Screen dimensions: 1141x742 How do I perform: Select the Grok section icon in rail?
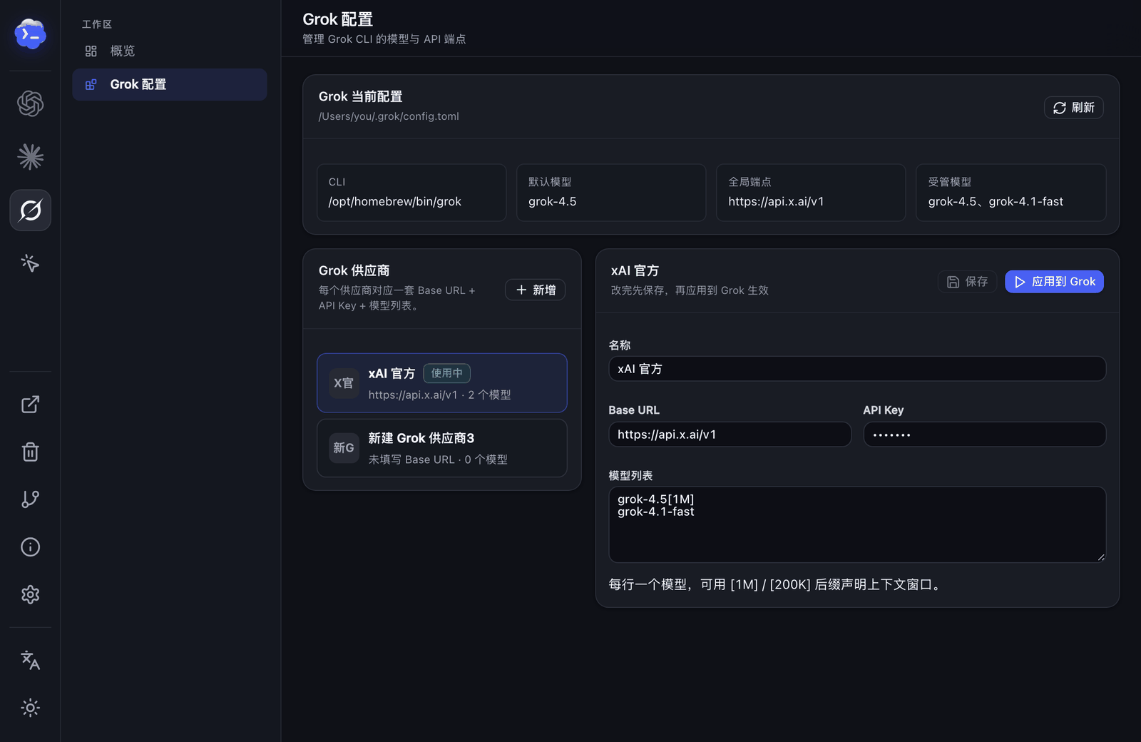coord(30,210)
